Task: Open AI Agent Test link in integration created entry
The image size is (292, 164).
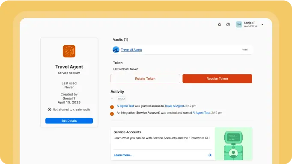Action: pyautogui.click(x=201, y=113)
